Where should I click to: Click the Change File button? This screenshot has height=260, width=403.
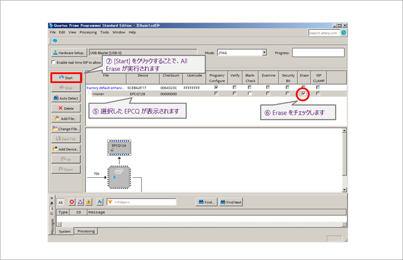[x=66, y=129]
